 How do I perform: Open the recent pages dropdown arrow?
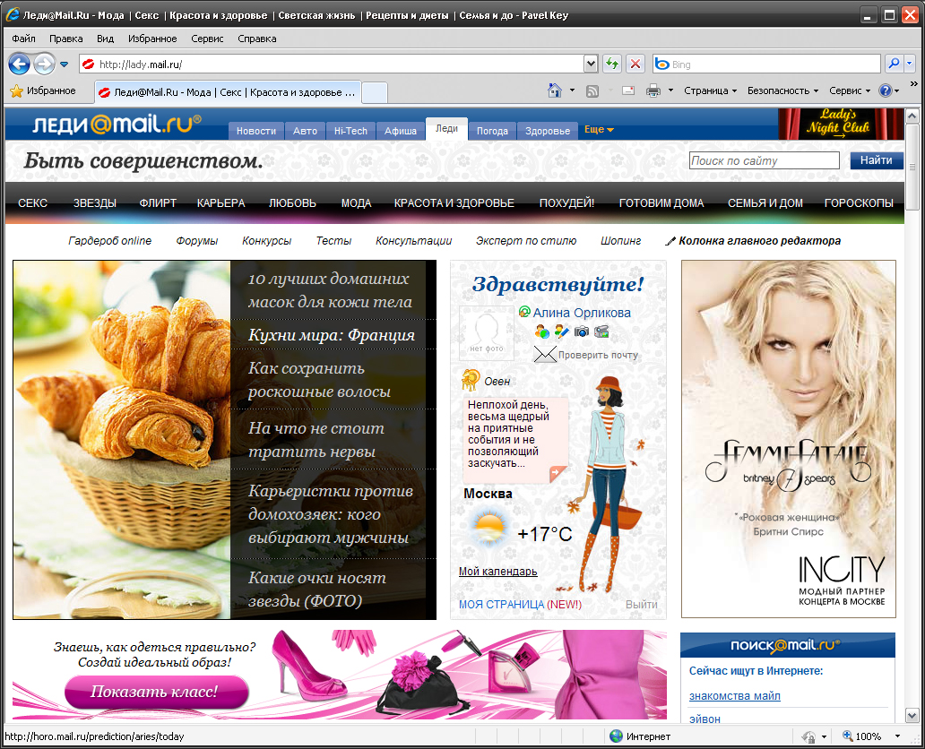click(x=65, y=65)
